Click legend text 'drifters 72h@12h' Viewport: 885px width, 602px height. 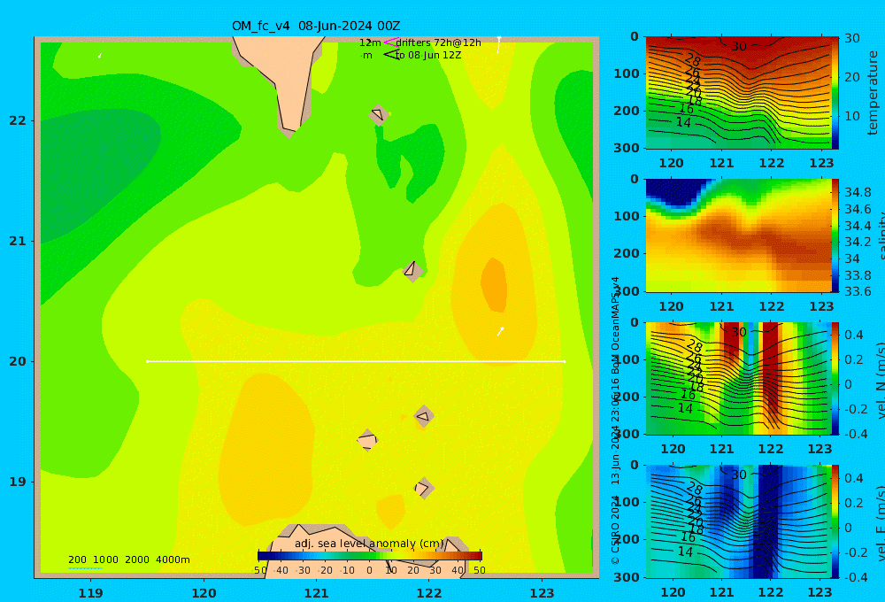(x=439, y=42)
